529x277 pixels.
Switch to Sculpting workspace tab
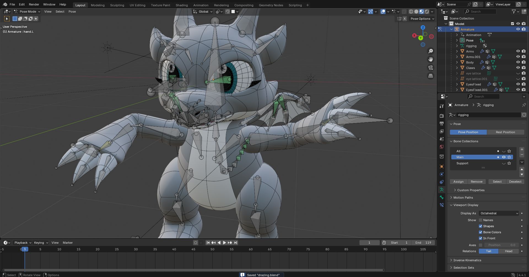[x=117, y=5]
